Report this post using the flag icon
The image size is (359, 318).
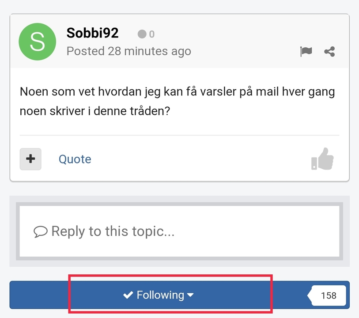[306, 52]
